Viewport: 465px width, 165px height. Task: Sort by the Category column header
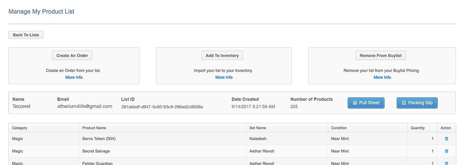coord(20,128)
